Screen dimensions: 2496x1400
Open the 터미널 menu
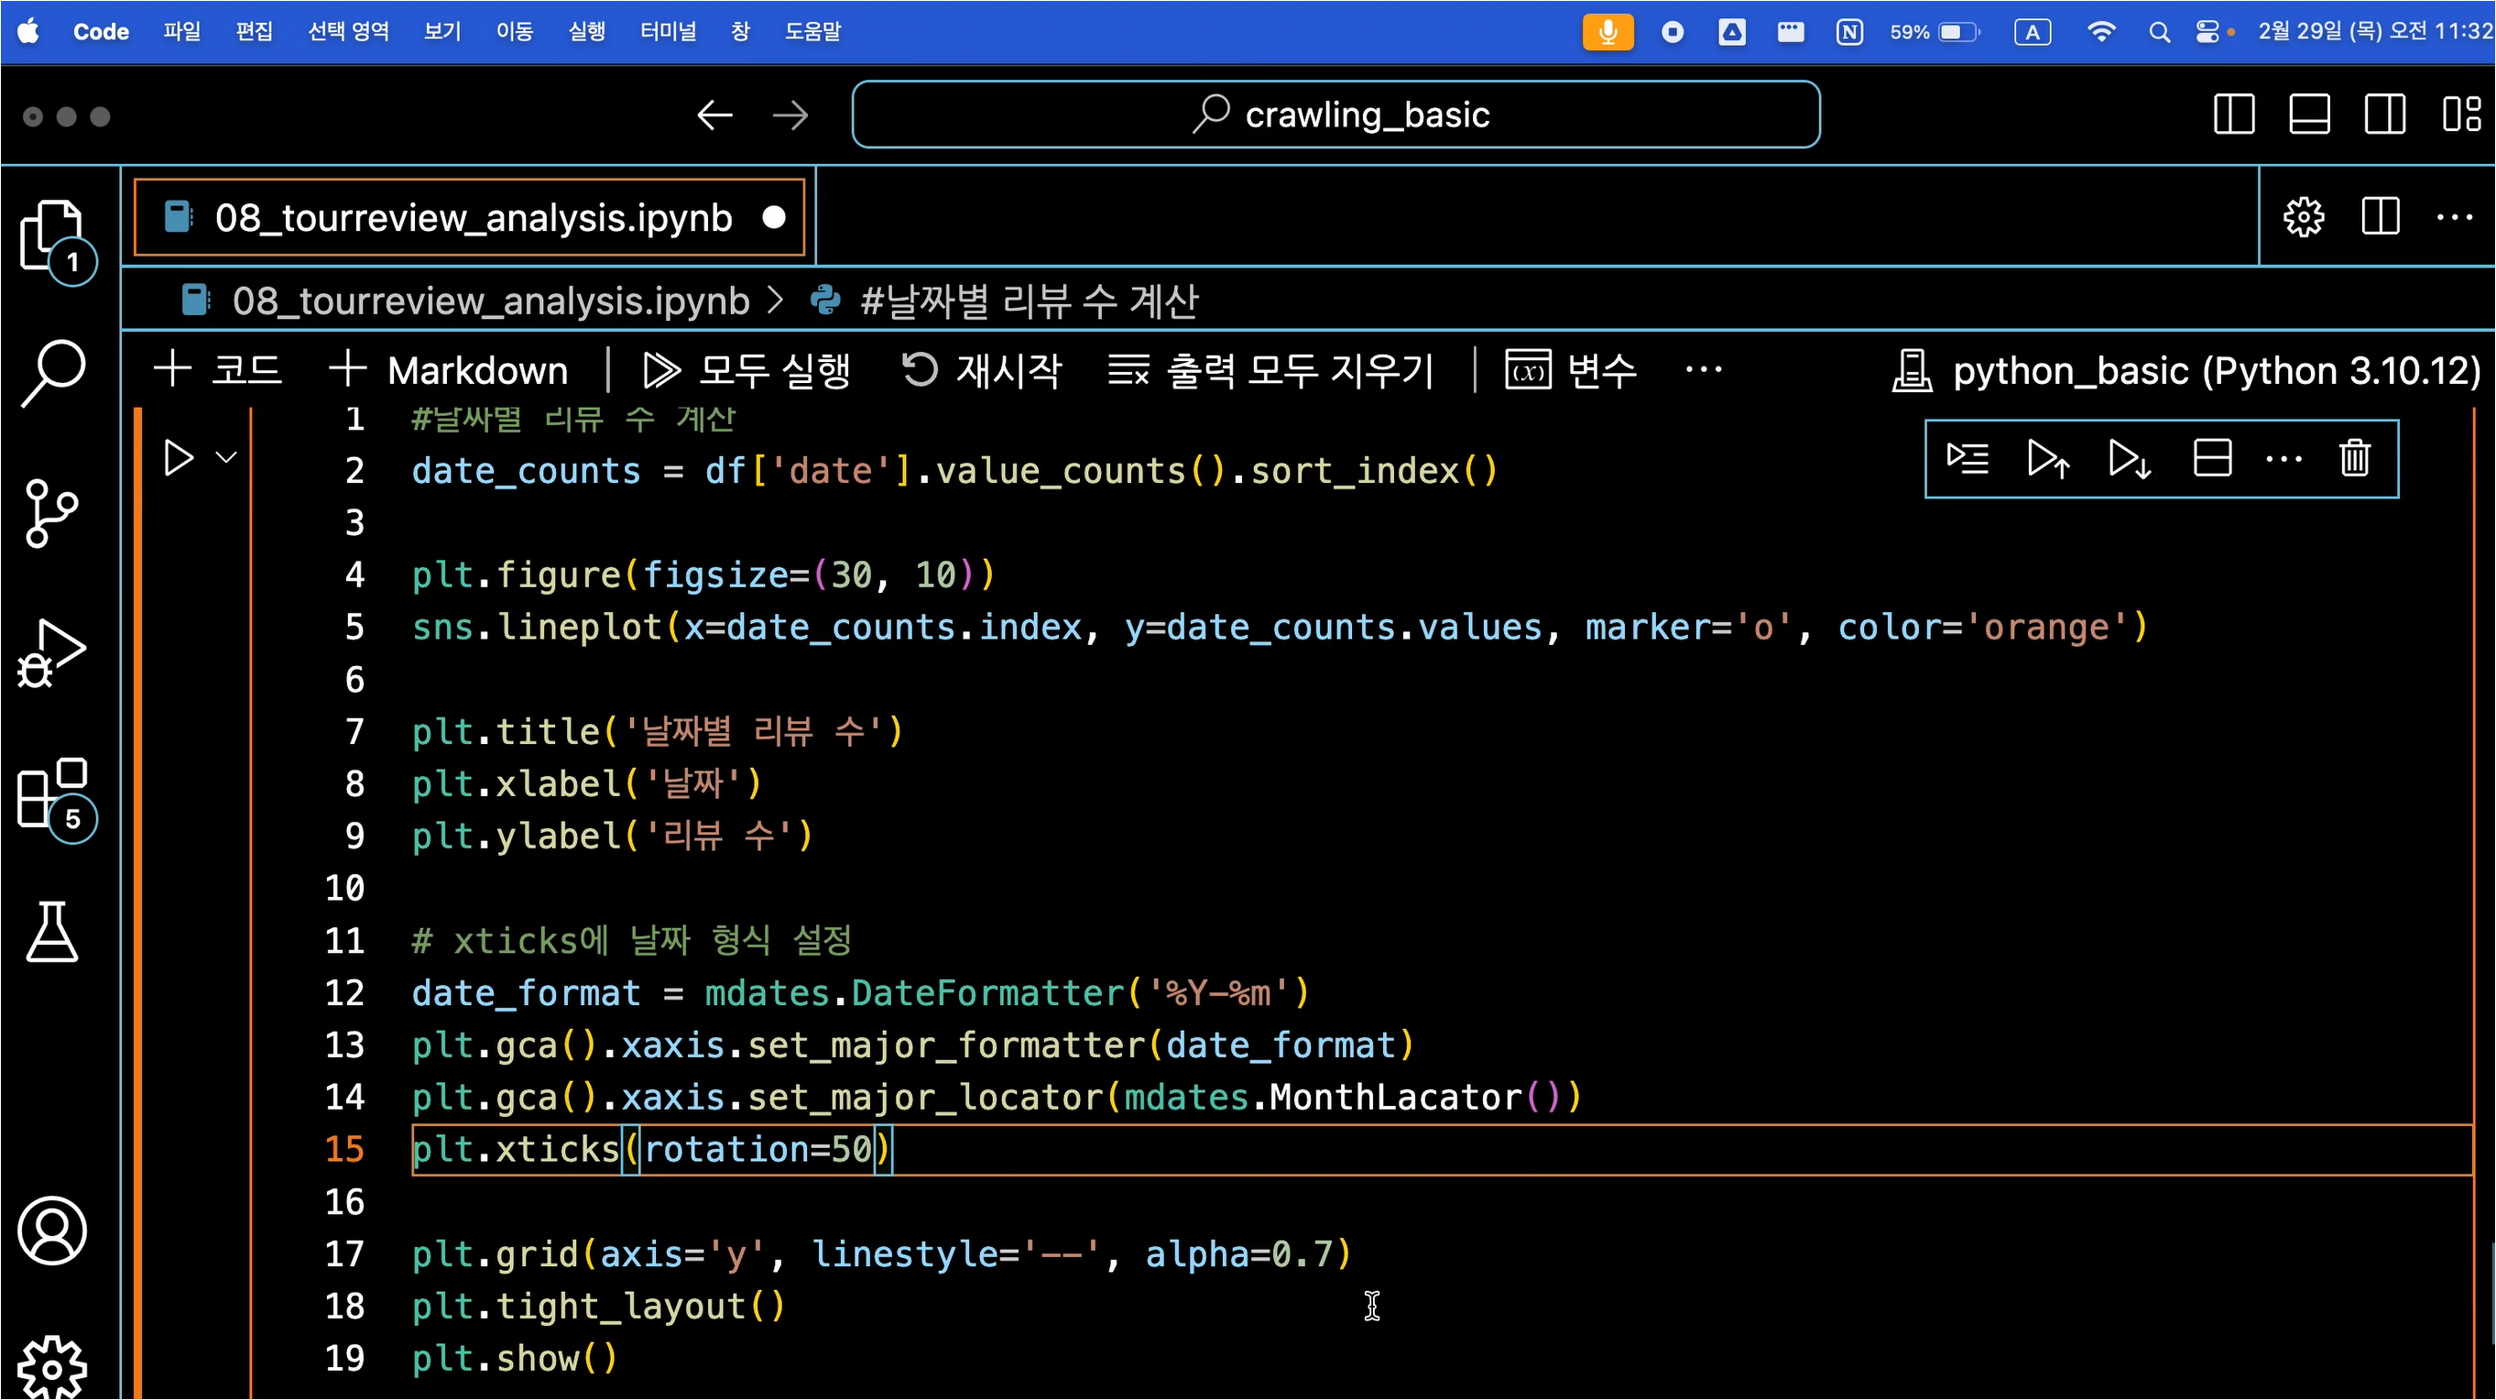click(668, 31)
